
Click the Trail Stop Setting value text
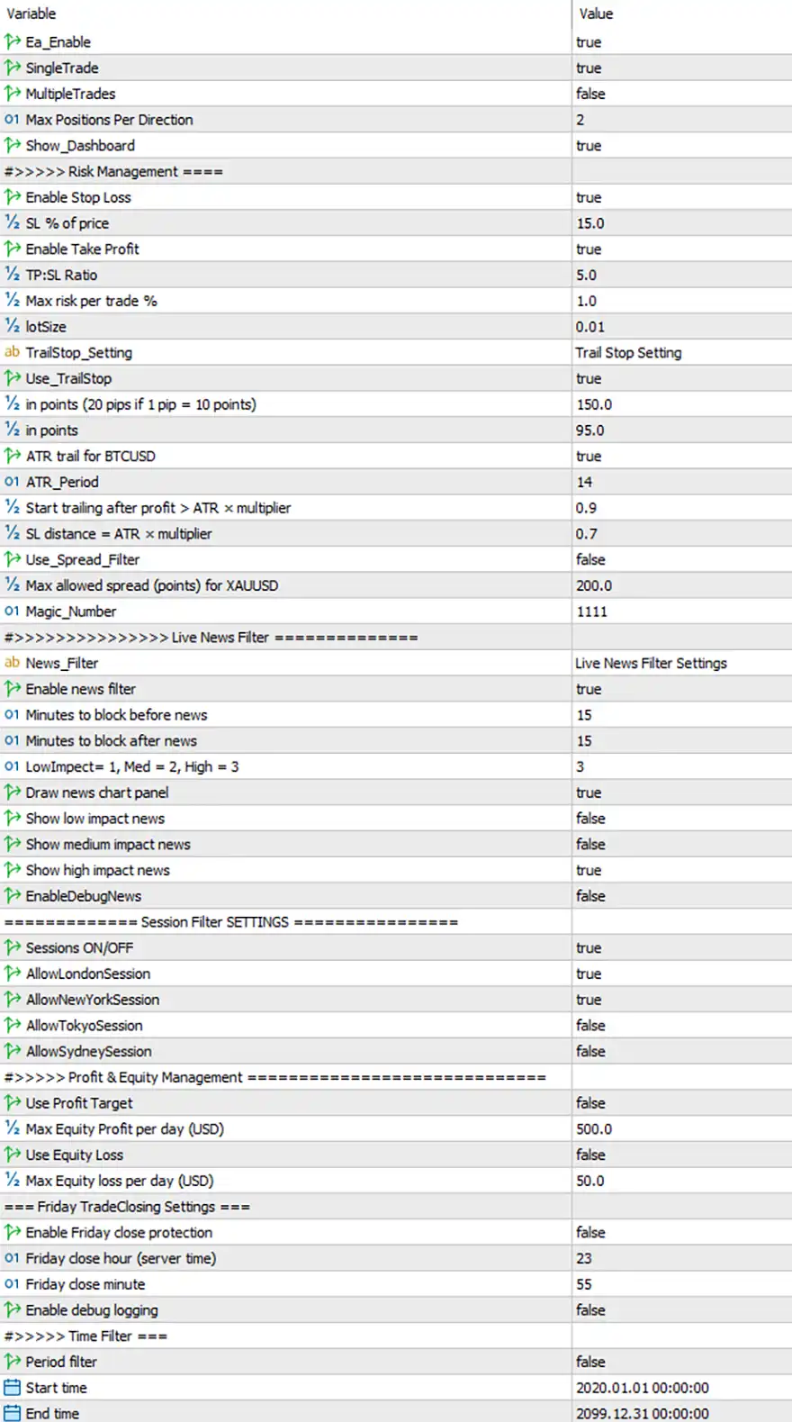coord(628,353)
